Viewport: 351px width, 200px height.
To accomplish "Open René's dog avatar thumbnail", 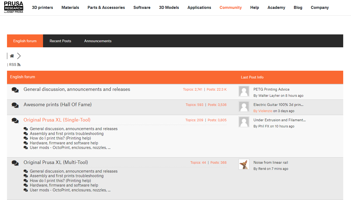I will (244, 164).
